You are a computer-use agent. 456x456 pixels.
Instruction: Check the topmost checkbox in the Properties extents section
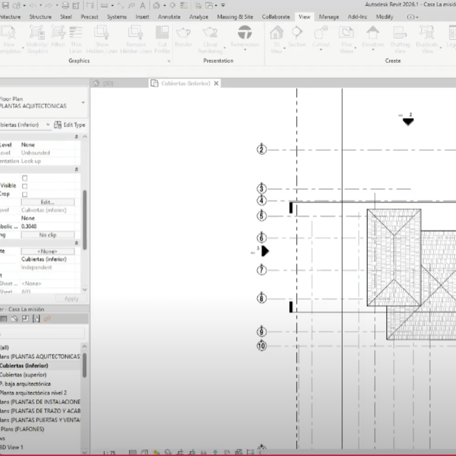pyautogui.click(x=25, y=178)
